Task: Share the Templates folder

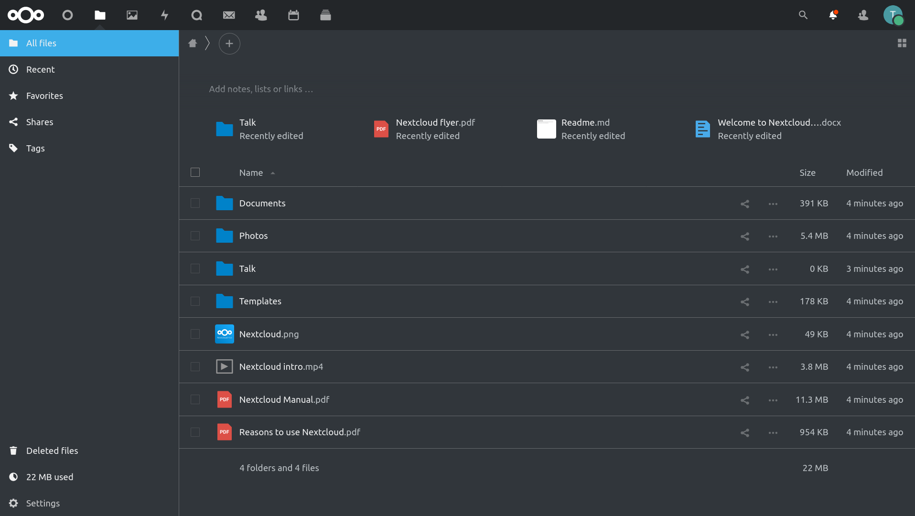Action: click(x=744, y=301)
